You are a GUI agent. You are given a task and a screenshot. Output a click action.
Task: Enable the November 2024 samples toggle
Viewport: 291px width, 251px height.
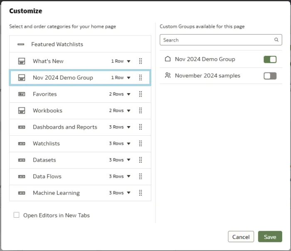270,76
